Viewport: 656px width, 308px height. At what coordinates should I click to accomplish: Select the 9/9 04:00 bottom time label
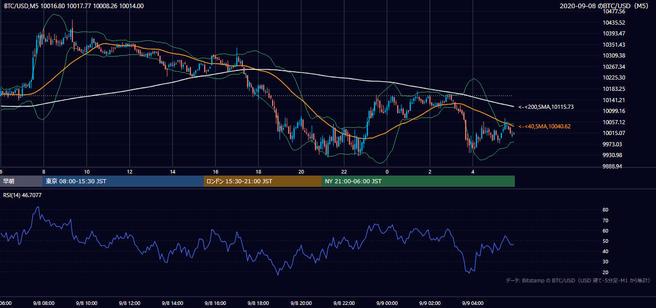coord(473,303)
